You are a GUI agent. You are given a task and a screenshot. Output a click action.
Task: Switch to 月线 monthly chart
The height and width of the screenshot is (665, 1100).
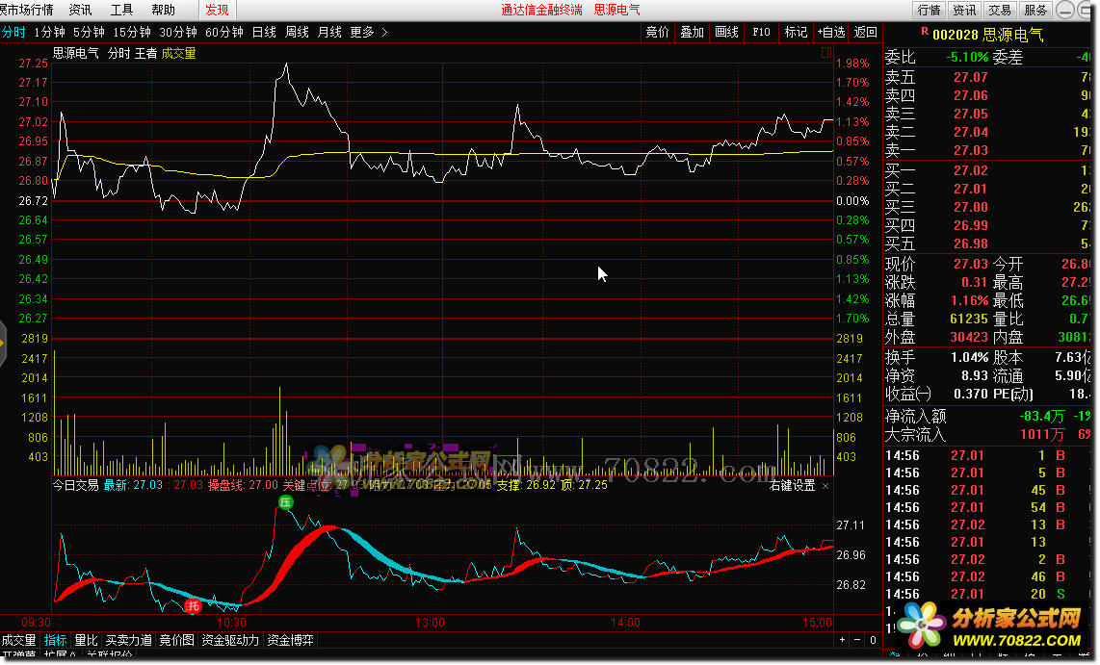coord(329,32)
